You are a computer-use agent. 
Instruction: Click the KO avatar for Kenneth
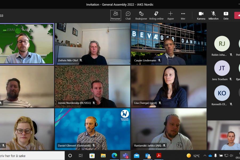coord(222,93)
